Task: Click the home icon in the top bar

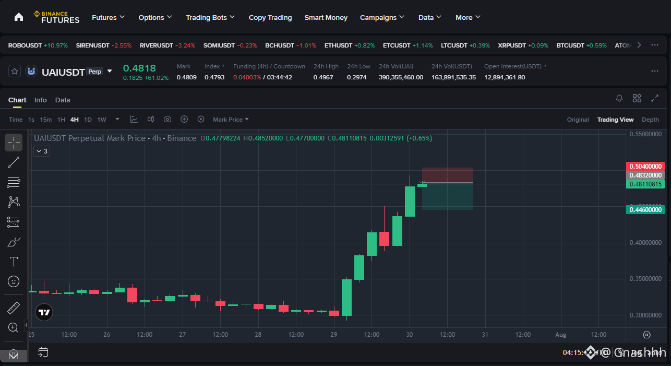Action: point(19,17)
